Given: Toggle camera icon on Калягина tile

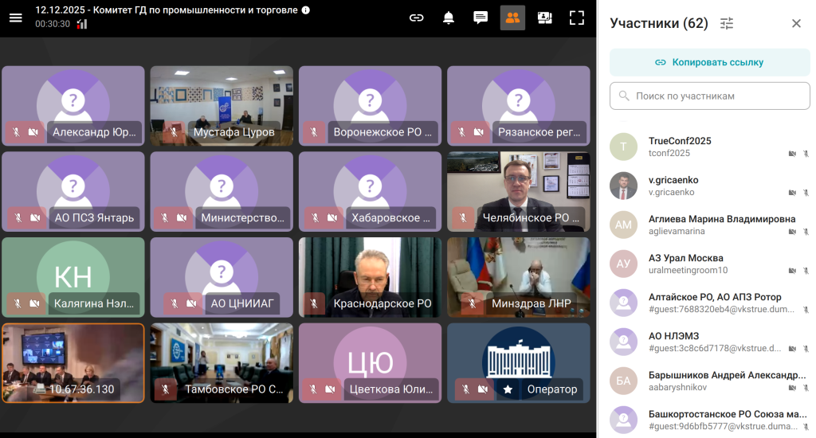Looking at the screenshot, I should [34, 303].
